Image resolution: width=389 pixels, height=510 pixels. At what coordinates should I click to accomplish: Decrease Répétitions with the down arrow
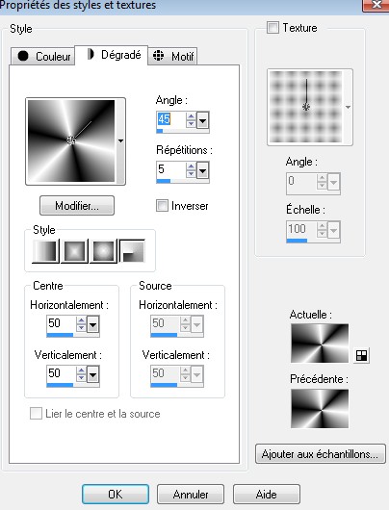point(191,174)
